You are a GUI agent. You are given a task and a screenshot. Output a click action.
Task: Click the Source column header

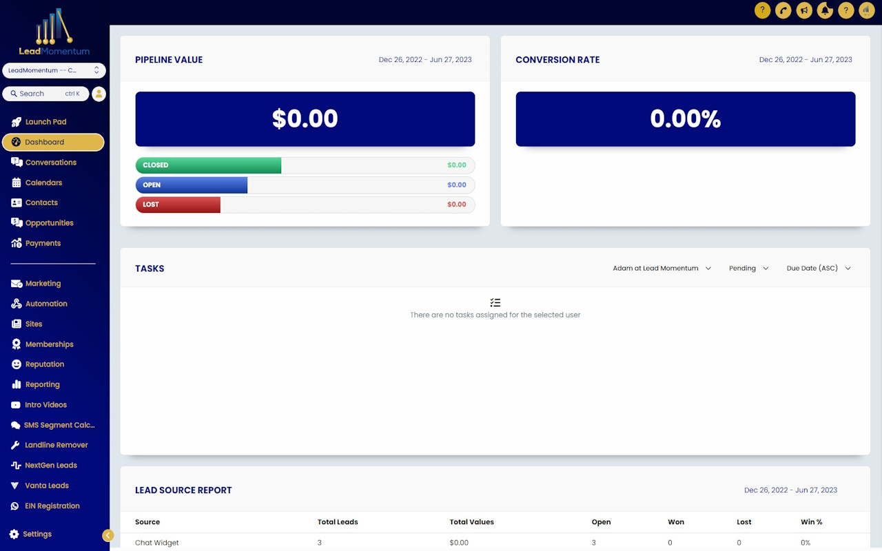(x=147, y=522)
